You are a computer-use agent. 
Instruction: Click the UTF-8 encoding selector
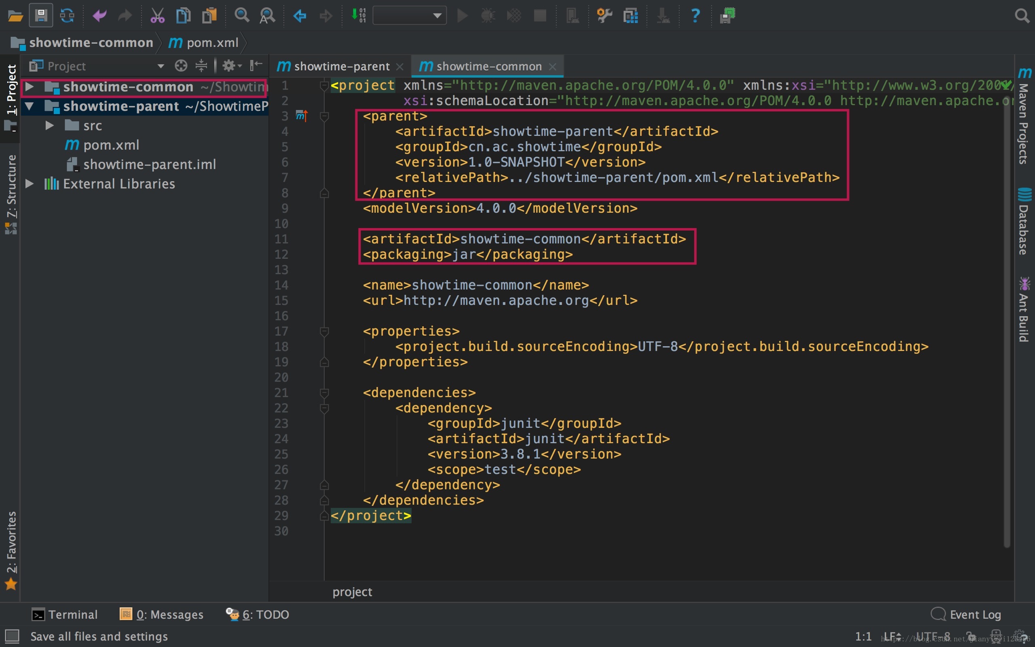pyautogui.click(x=933, y=636)
